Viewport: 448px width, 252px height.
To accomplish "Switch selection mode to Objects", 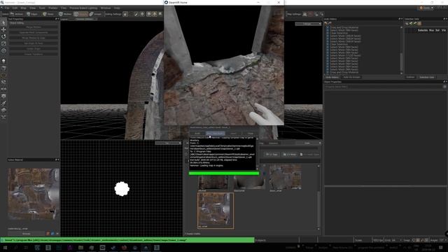I will tap(81, 14).
